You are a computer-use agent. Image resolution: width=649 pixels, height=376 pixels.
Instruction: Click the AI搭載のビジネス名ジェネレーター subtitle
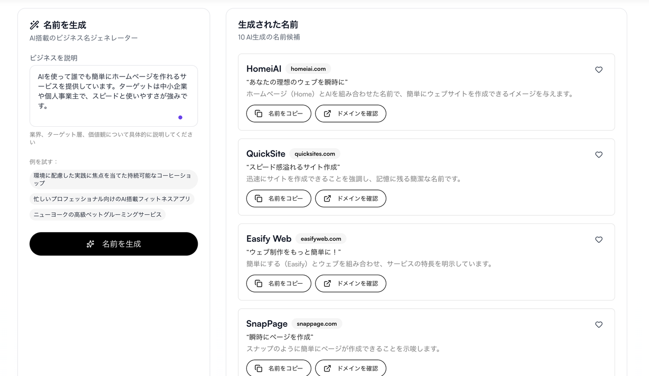click(x=84, y=38)
